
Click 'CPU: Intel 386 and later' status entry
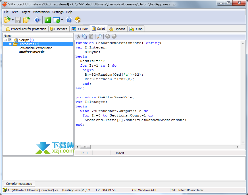[x=187, y=190]
